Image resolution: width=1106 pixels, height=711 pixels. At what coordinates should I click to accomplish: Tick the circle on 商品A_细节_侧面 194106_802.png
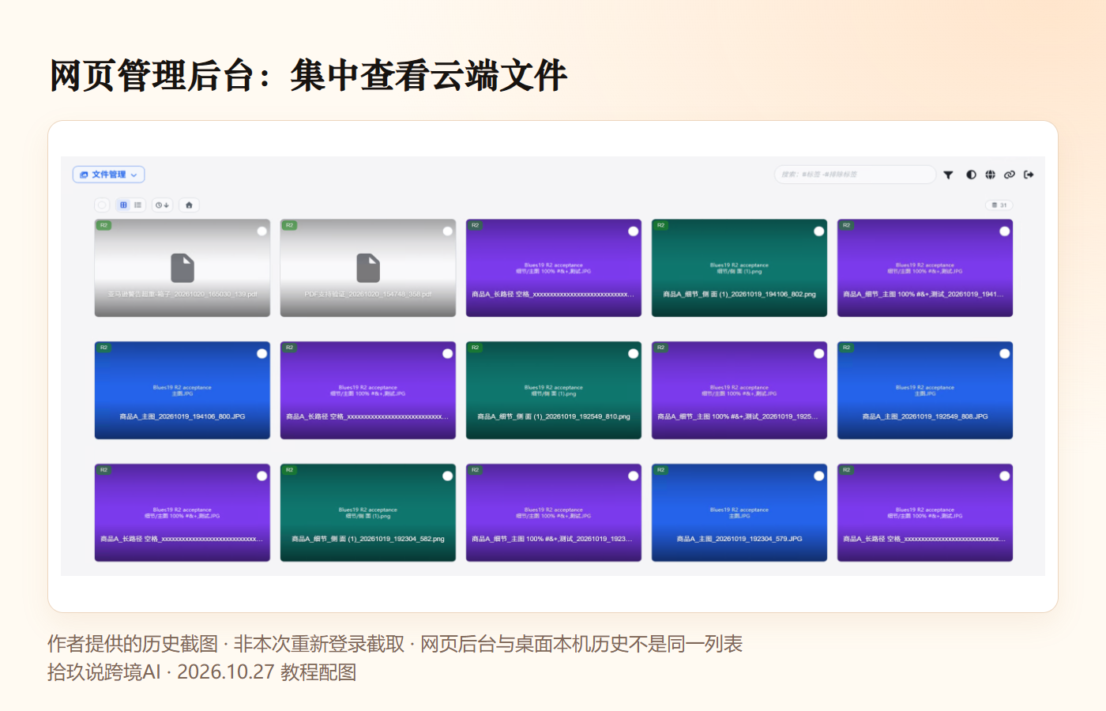pyautogui.click(x=819, y=231)
